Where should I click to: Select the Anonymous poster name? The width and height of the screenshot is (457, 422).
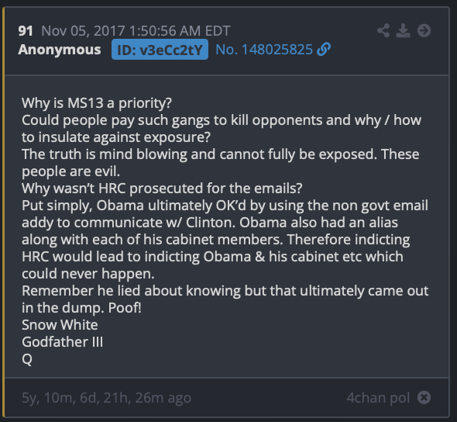point(60,50)
